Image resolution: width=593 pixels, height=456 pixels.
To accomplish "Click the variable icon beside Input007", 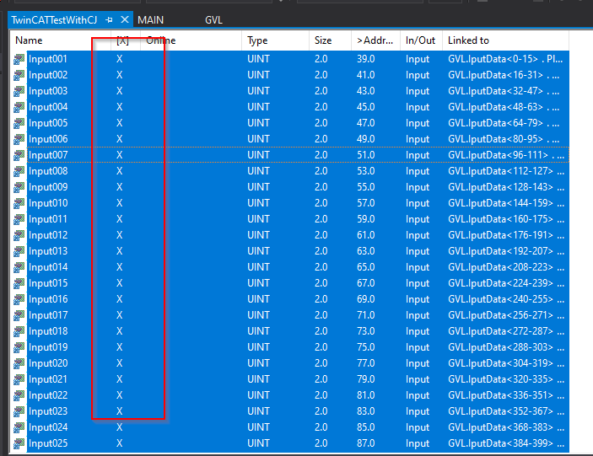I will (x=19, y=155).
